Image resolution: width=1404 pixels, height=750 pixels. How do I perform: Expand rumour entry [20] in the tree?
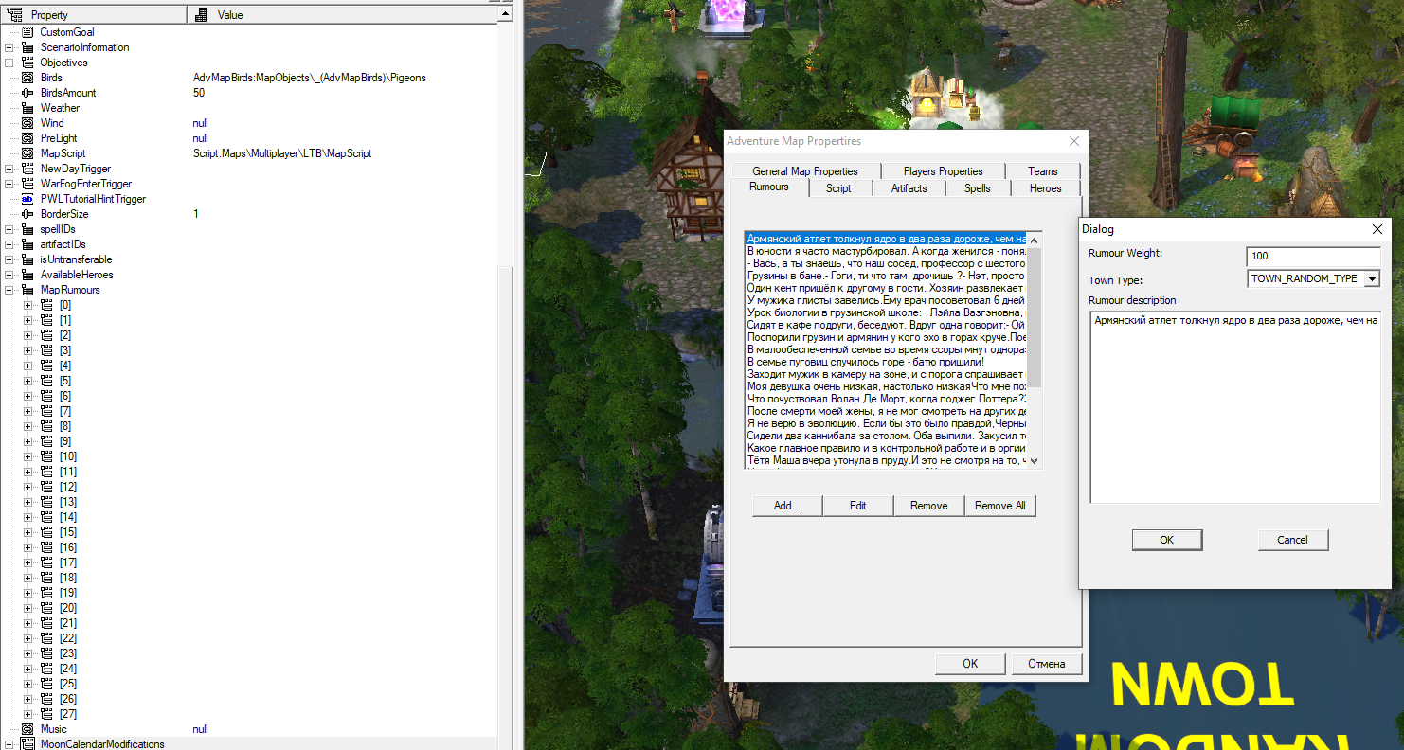click(x=28, y=608)
